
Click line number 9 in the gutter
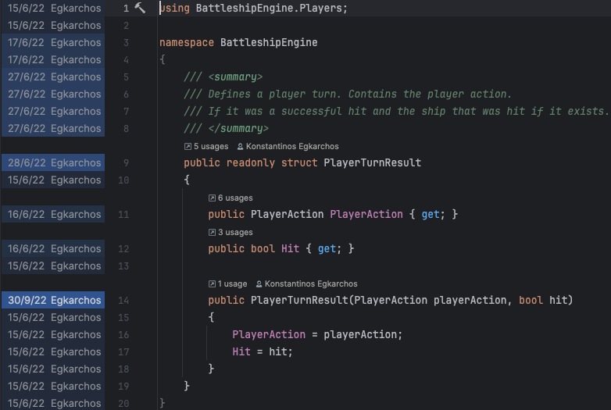click(126, 162)
